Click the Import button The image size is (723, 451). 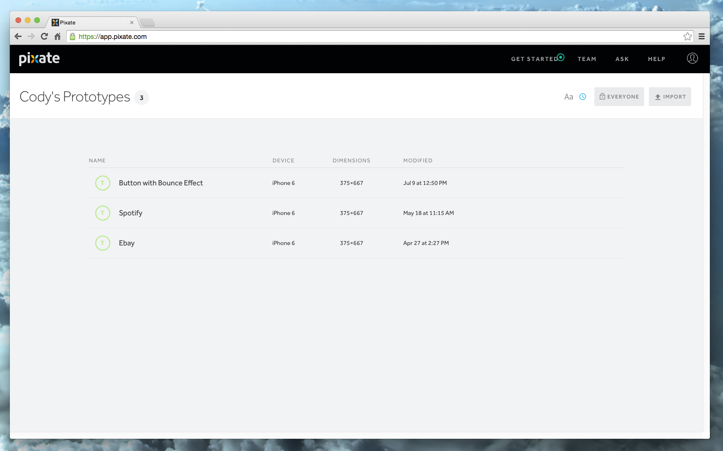point(670,97)
